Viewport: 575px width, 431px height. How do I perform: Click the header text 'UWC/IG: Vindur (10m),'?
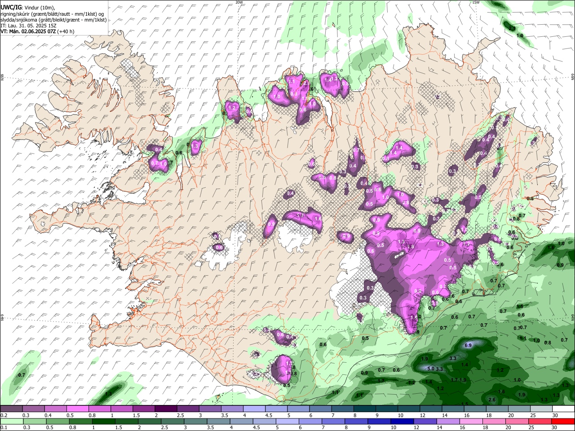[28, 7]
